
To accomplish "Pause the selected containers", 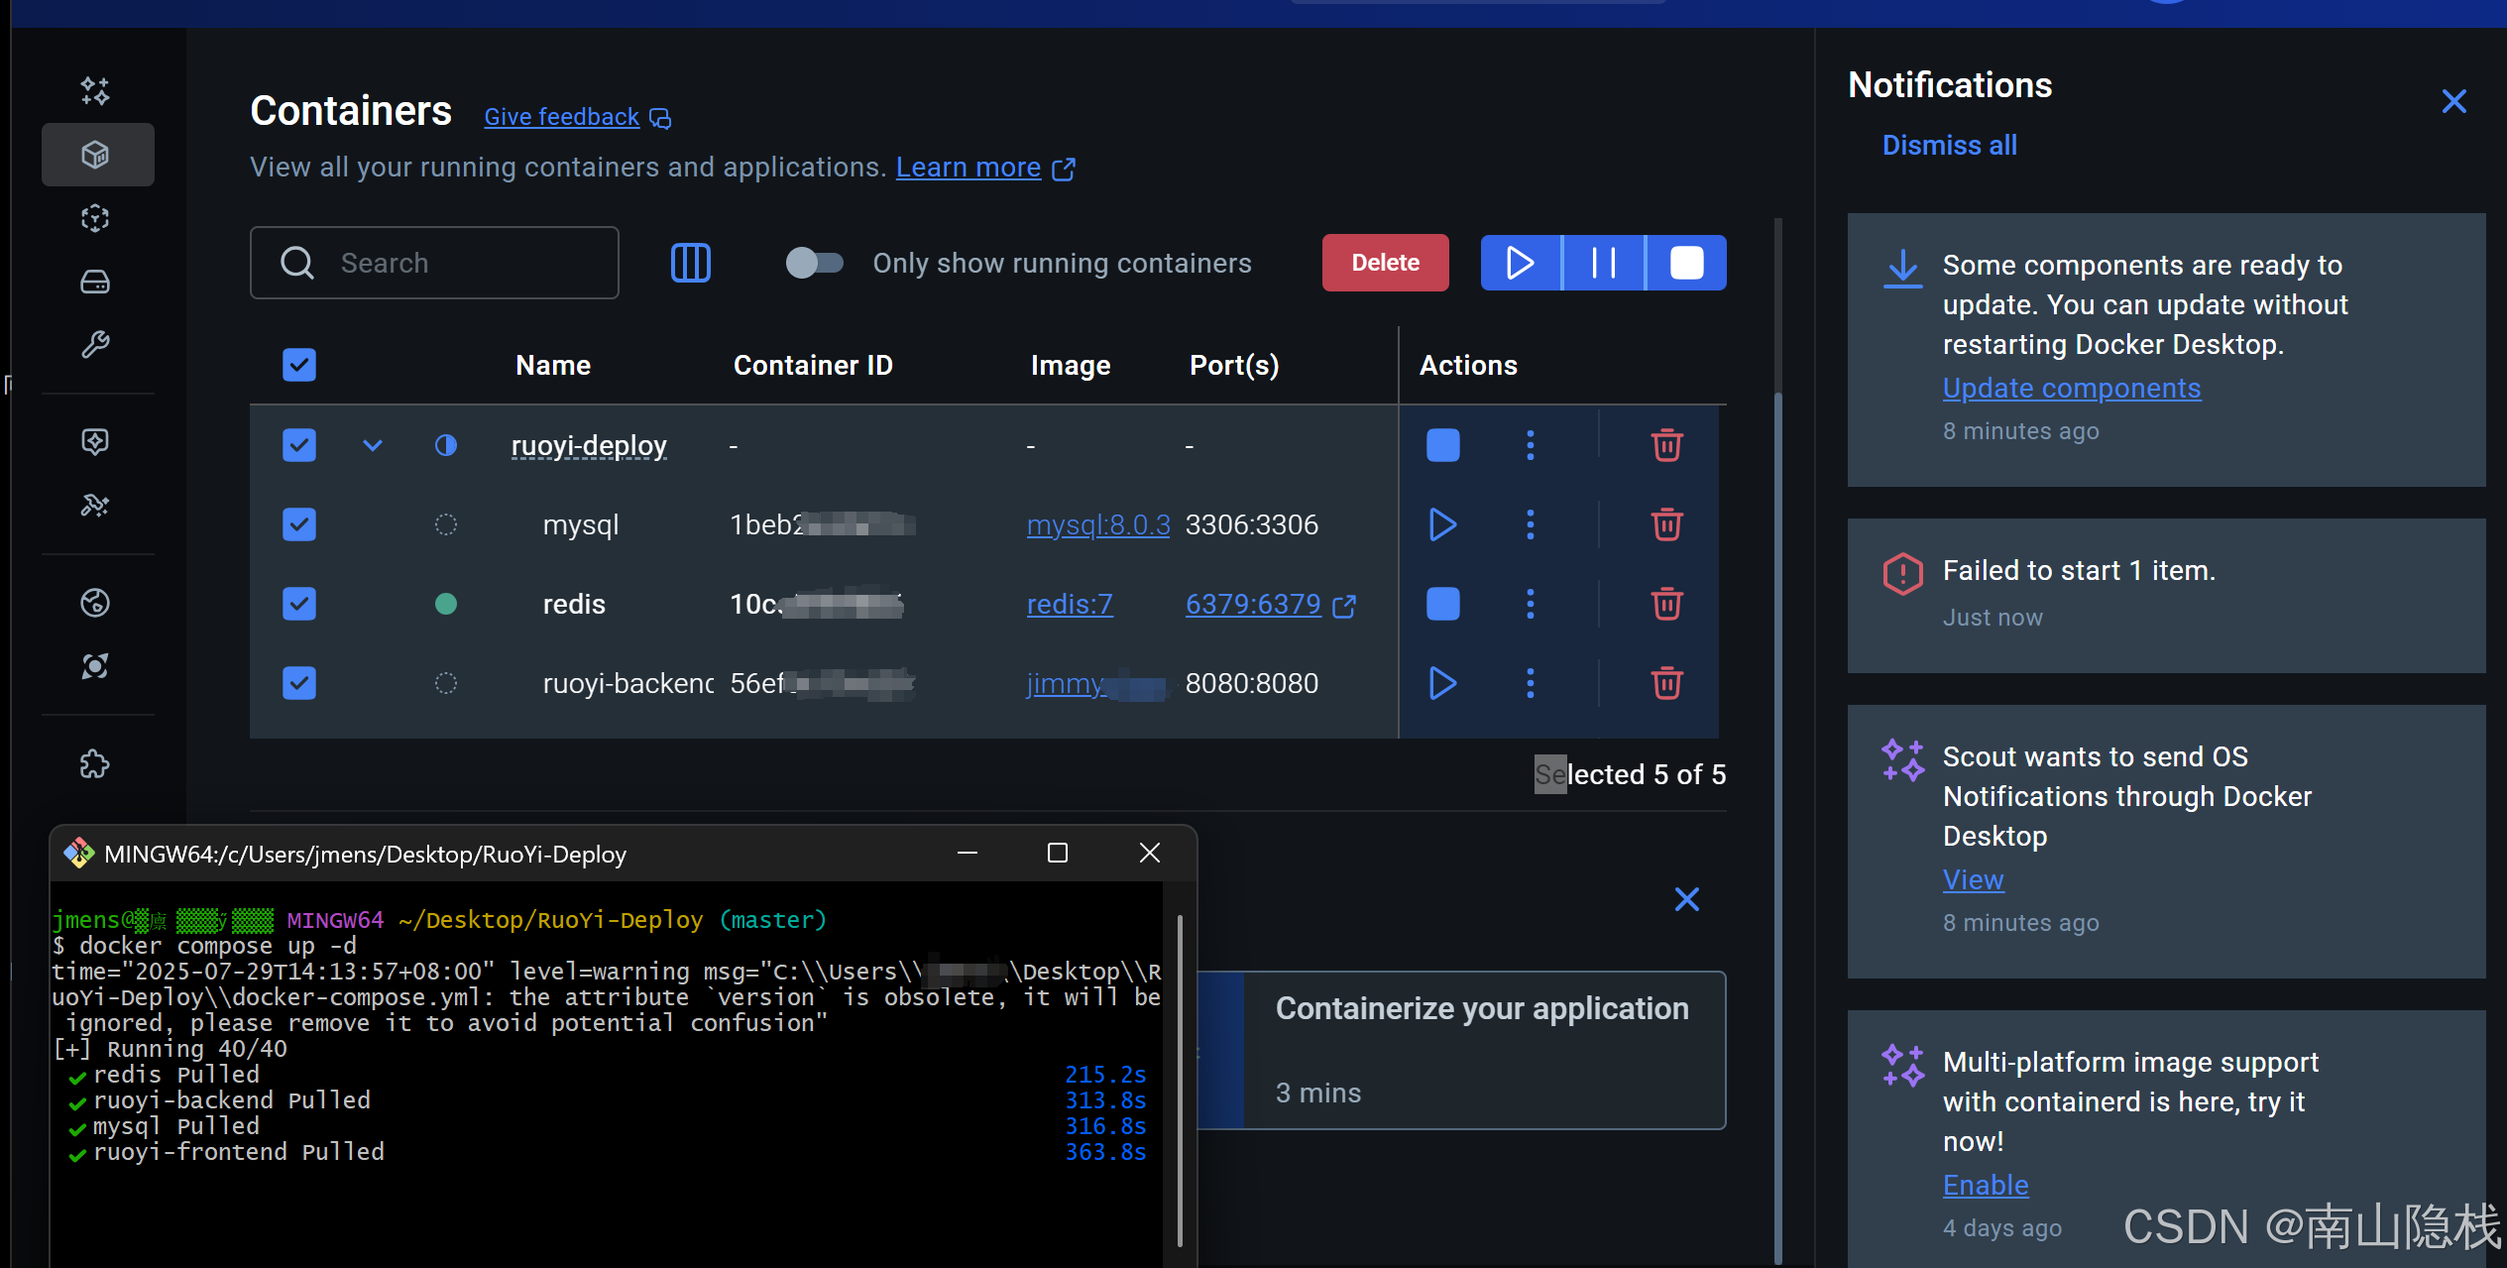I will (1604, 263).
